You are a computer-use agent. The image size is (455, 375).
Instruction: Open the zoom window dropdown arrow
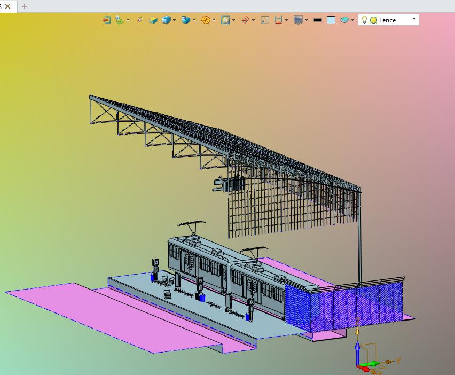[x=233, y=20]
